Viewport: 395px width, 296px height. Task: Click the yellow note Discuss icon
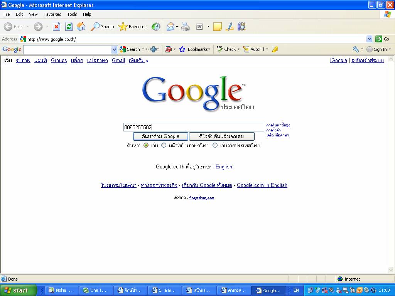[218, 27]
